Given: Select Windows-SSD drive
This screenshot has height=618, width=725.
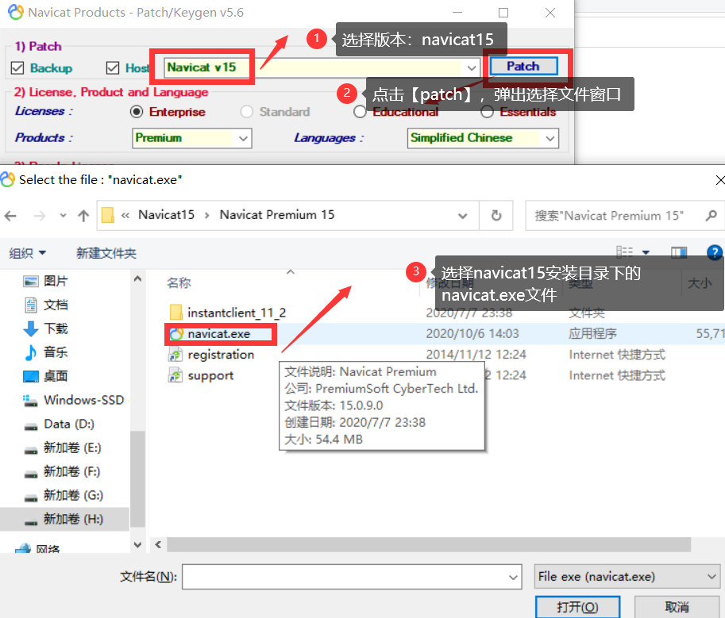Looking at the screenshot, I should pos(74,400).
